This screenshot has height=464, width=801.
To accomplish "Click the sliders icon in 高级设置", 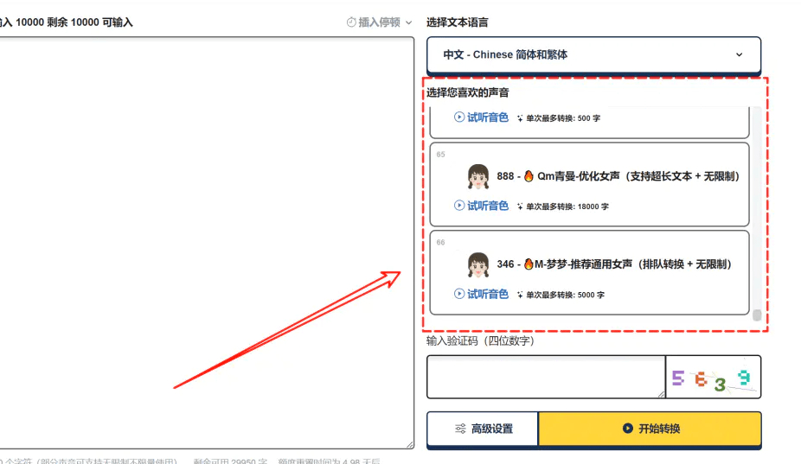I will click(x=460, y=429).
